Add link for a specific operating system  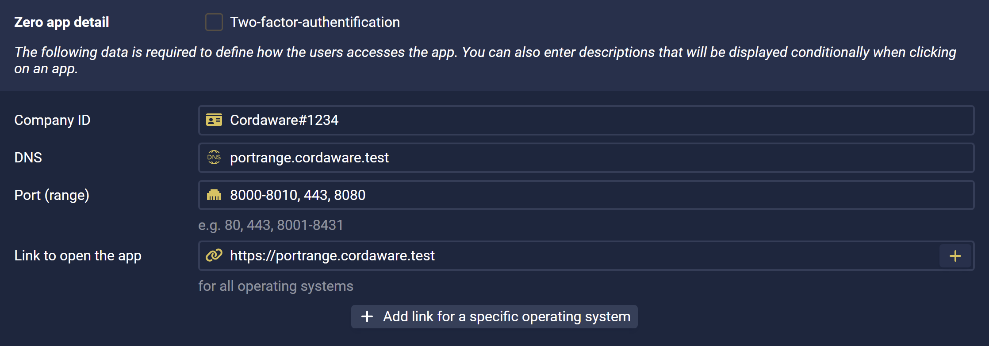tap(494, 316)
